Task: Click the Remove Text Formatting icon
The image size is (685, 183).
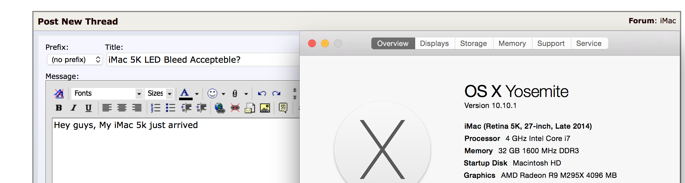Action: coord(59,93)
